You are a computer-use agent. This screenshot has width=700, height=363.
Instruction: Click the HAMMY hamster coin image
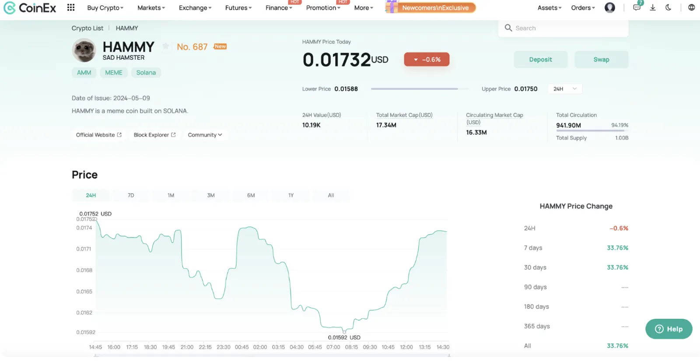(x=84, y=50)
